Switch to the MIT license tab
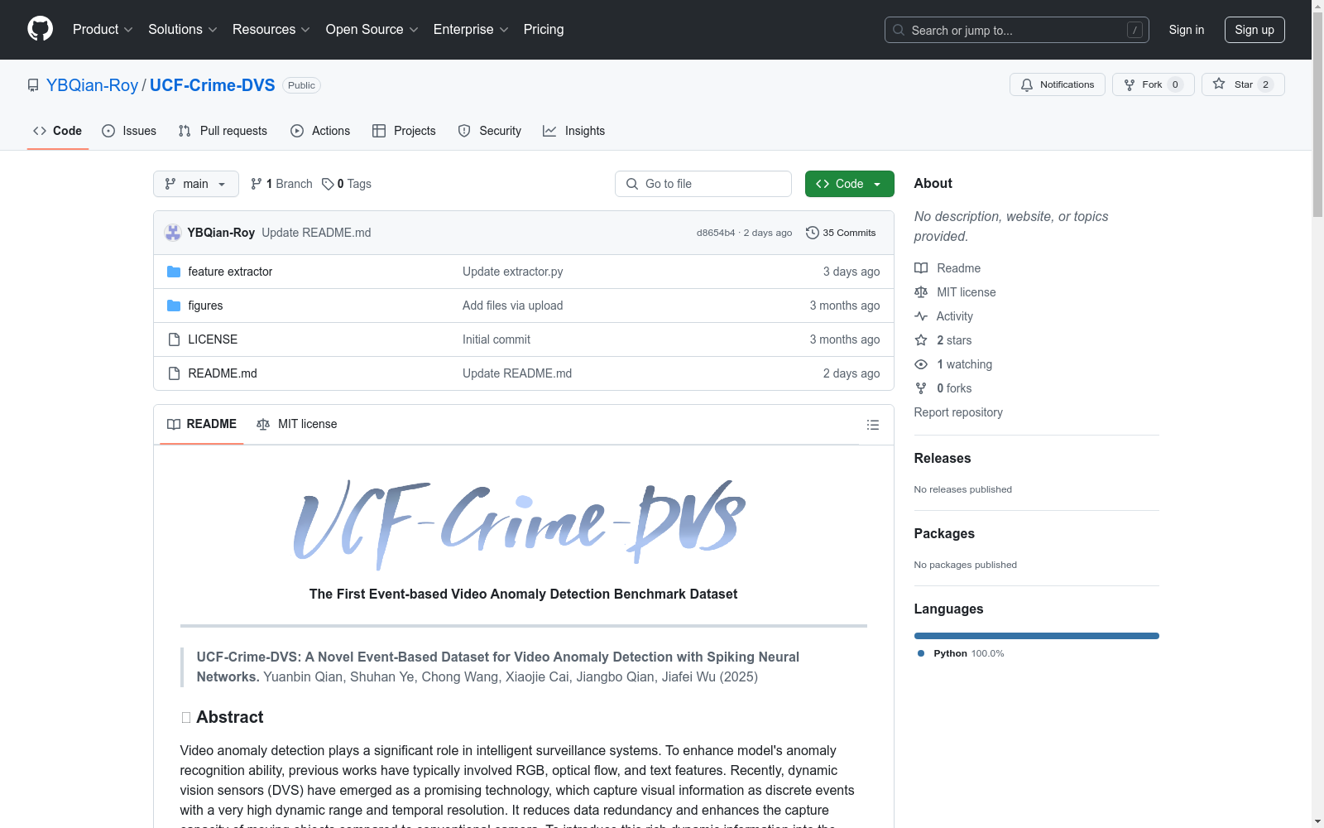The image size is (1324, 828). [297, 424]
